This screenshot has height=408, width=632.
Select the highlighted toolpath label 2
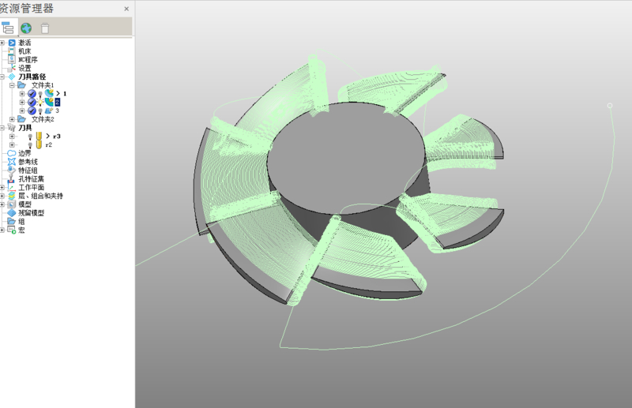(x=58, y=103)
